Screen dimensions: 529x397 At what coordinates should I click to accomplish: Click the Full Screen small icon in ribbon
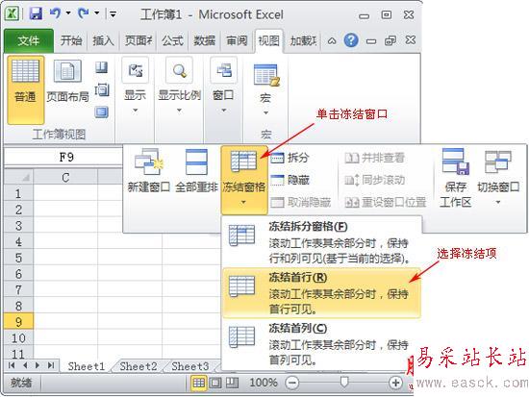pos(101,112)
